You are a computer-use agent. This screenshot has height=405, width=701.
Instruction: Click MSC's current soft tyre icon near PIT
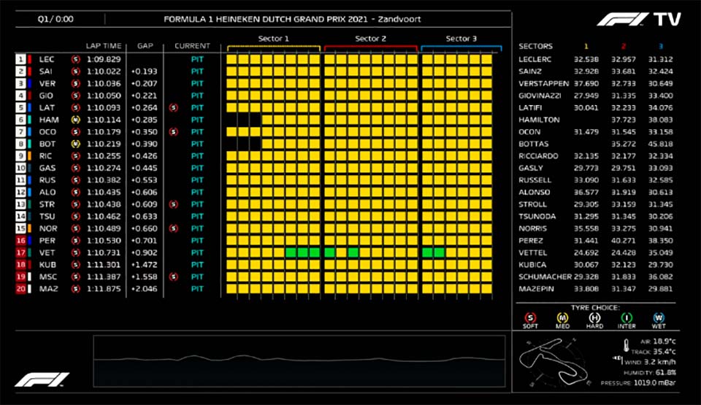point(174,277)
